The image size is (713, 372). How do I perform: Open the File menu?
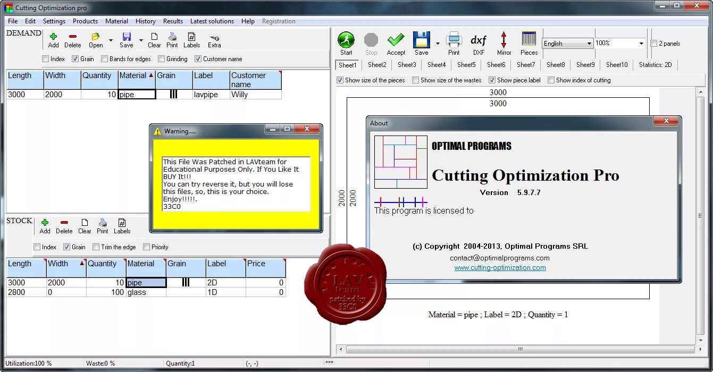(13, 21)
